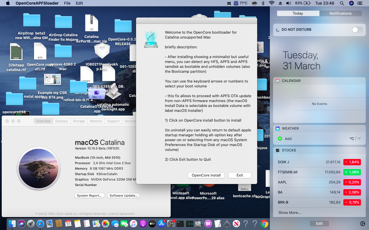Image resolution: width=369 pixels, height=230 pixels.
Task: Open Spotlight search magnifier
Action: (x=342, y=3)
